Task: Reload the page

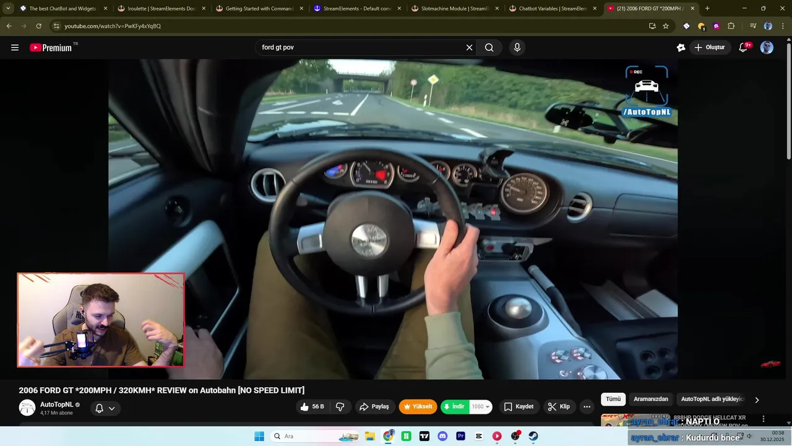Action: [38, 26]
